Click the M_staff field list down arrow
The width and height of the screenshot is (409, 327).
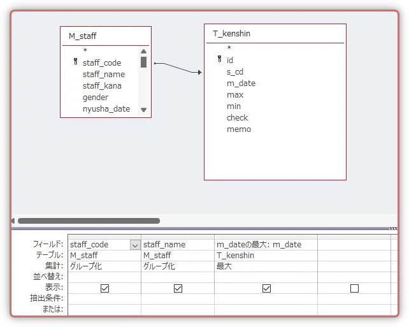(x=143, y=110)
